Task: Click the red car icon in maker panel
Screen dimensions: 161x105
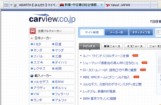Action: tap(33, 31)
